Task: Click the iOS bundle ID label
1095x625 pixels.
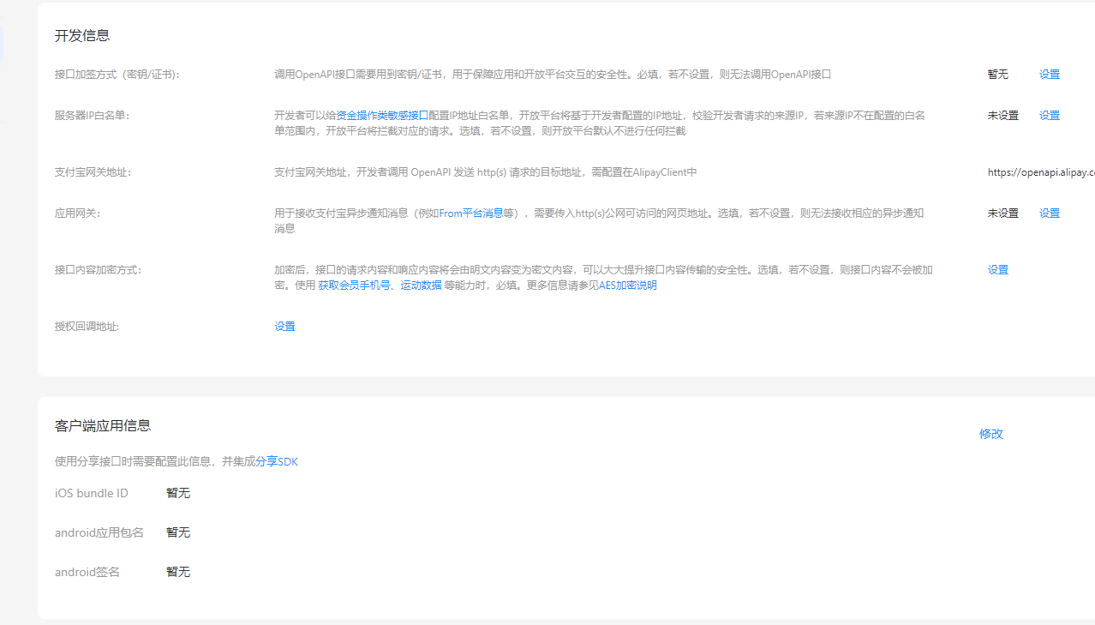Action: tap(92, 493)
